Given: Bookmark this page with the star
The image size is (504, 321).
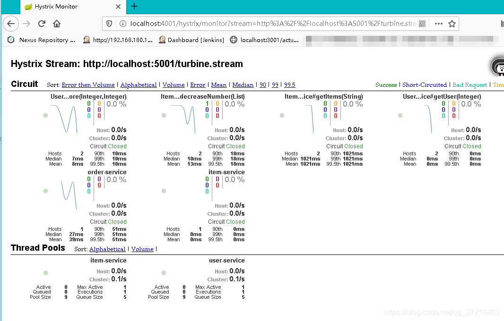Looking at the screenshot, I should pyautogui.click(x=452, y=24).
